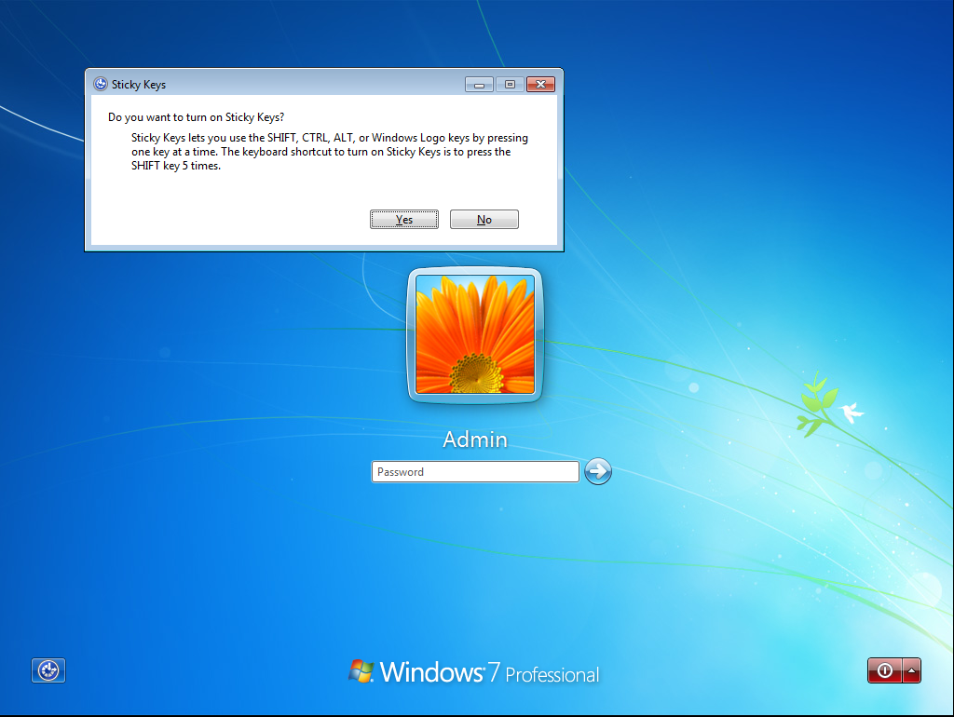
Task: Submit password with the blue arrow button
Action: [x=598, y=471]
